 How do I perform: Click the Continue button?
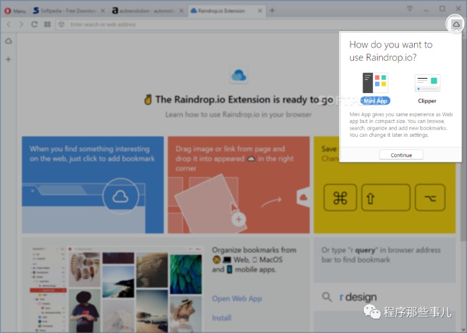[401, 155]
